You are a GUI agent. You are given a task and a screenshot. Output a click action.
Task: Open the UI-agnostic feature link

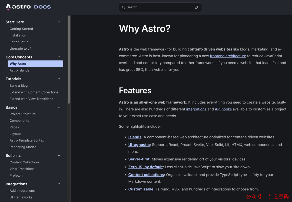[x=139, y=145]
